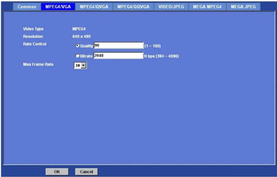Viewport: 277px width, 177px height.
Task: Switch to the MEGA MPEG4 tab
Action: tap(207, 7)
